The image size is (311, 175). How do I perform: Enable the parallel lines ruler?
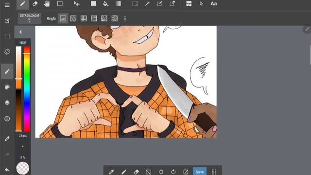(73, 18)
